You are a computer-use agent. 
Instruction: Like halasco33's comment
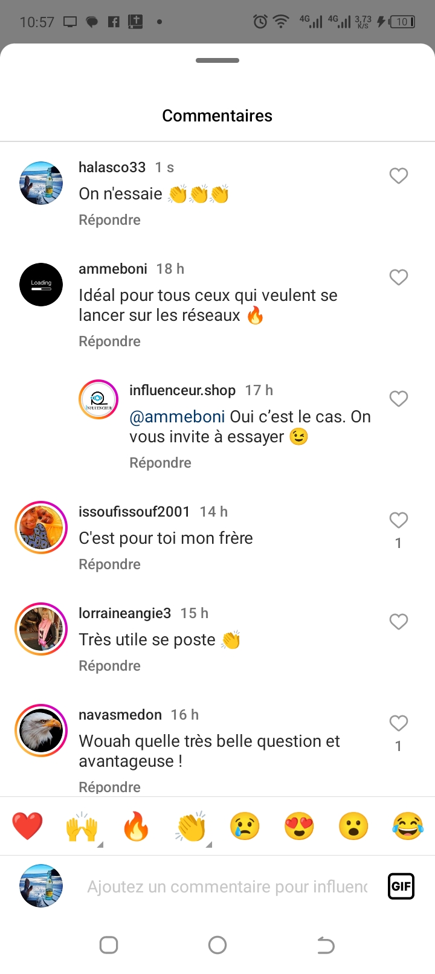[398, 176]
